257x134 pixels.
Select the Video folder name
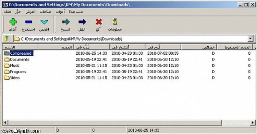(15, 78)
